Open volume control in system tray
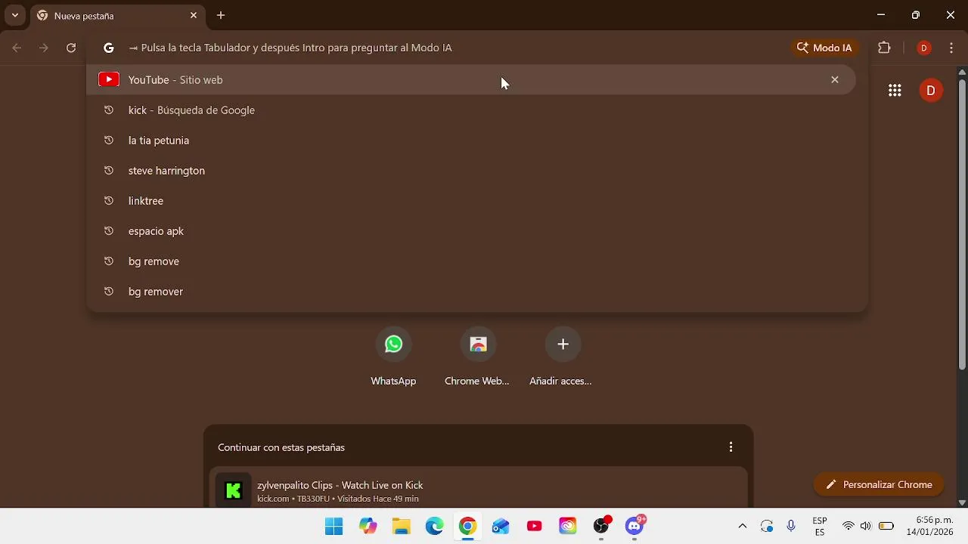968x544 pixels. coord(866,527)
